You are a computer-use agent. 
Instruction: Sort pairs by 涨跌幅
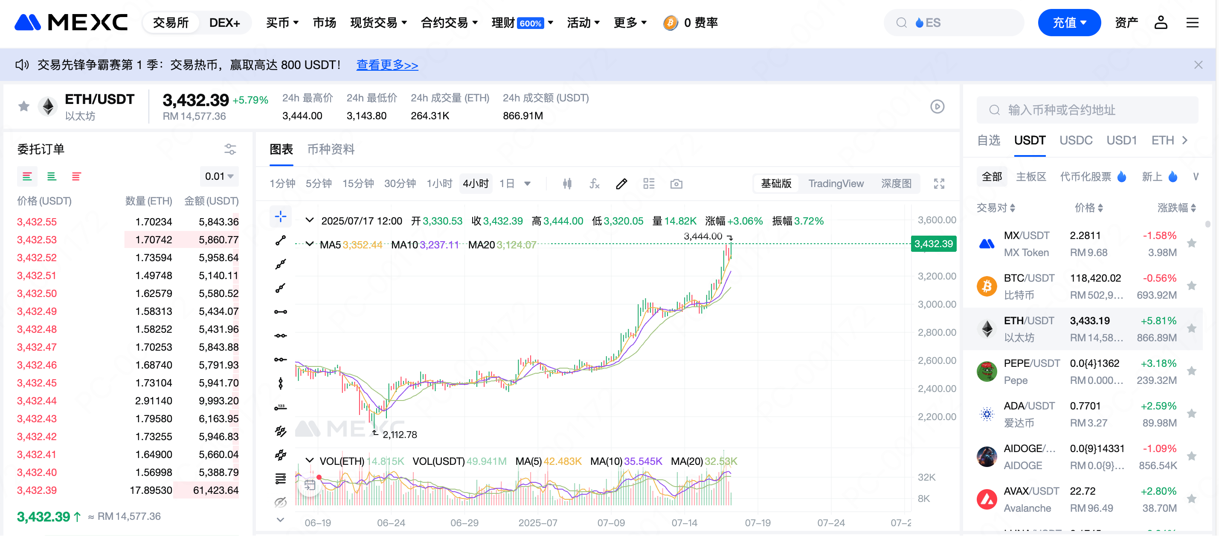(x=1176, y=208)
